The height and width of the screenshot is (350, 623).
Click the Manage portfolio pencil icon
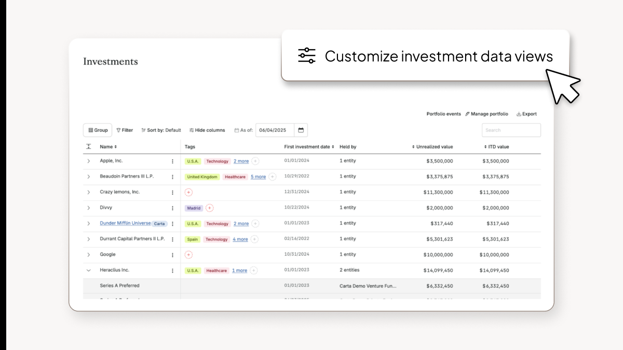467,114
